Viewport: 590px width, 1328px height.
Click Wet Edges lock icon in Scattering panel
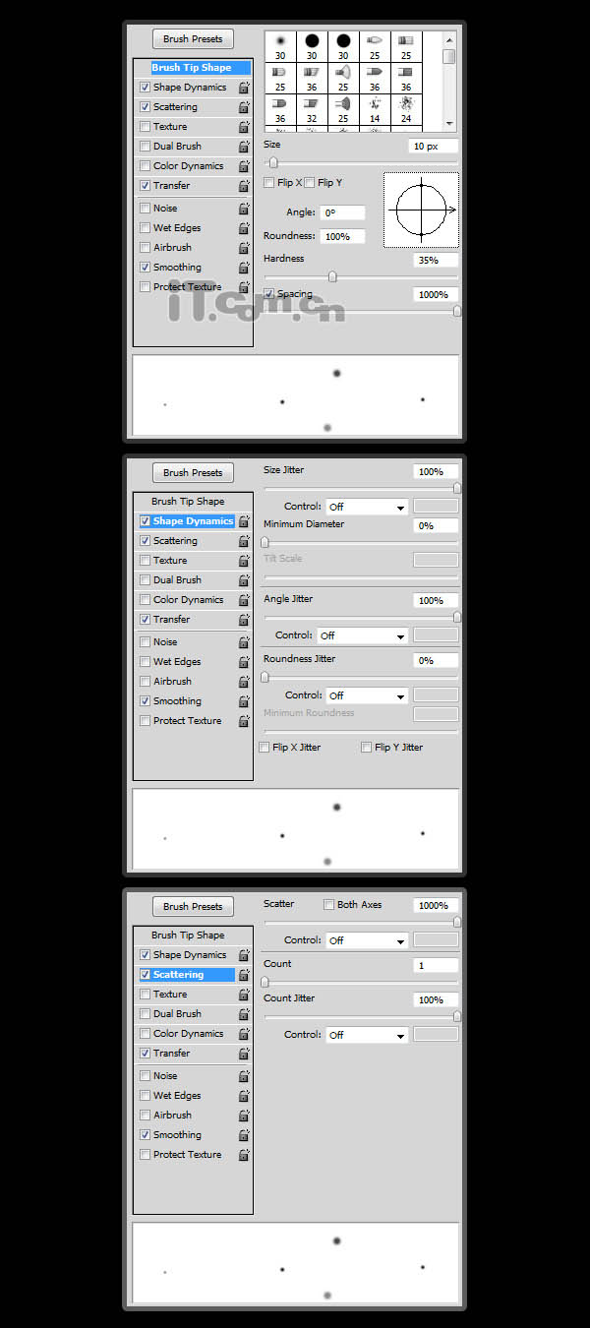click(243, 1096)
